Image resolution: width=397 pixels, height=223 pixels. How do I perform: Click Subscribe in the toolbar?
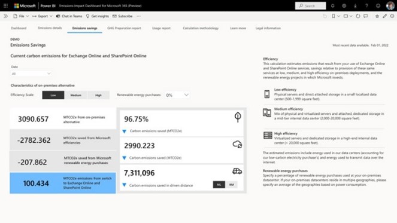[123, 16]
